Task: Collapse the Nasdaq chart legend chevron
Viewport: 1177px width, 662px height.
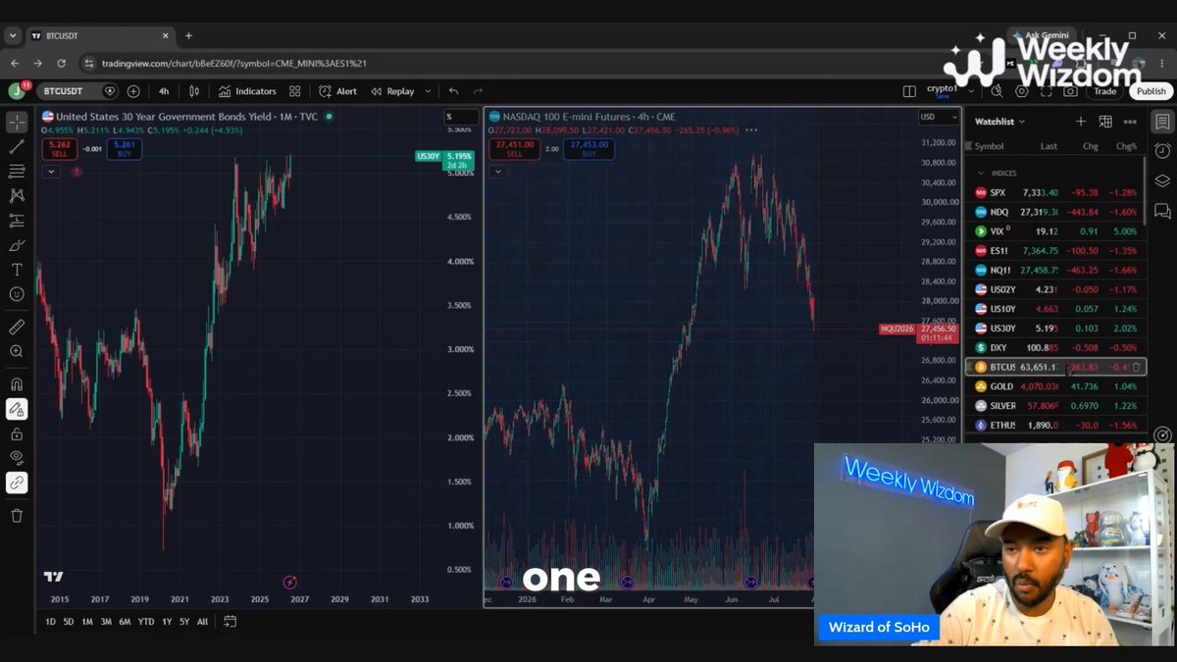Action: coord(497,172)
